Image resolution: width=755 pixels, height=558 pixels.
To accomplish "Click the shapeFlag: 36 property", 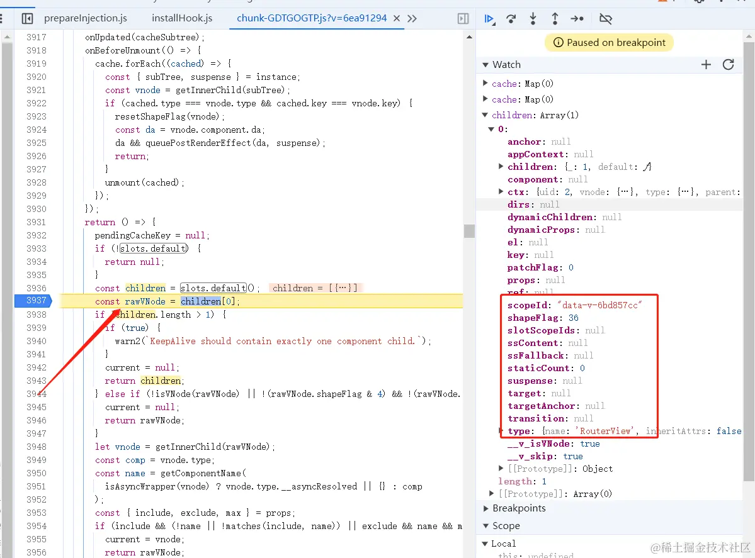I will pyautogui.click(x=543, y=318).
